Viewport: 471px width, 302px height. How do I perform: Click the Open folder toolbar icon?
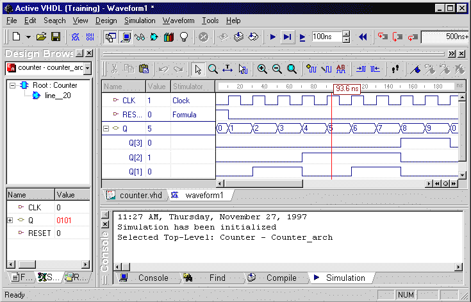(42, 37)
